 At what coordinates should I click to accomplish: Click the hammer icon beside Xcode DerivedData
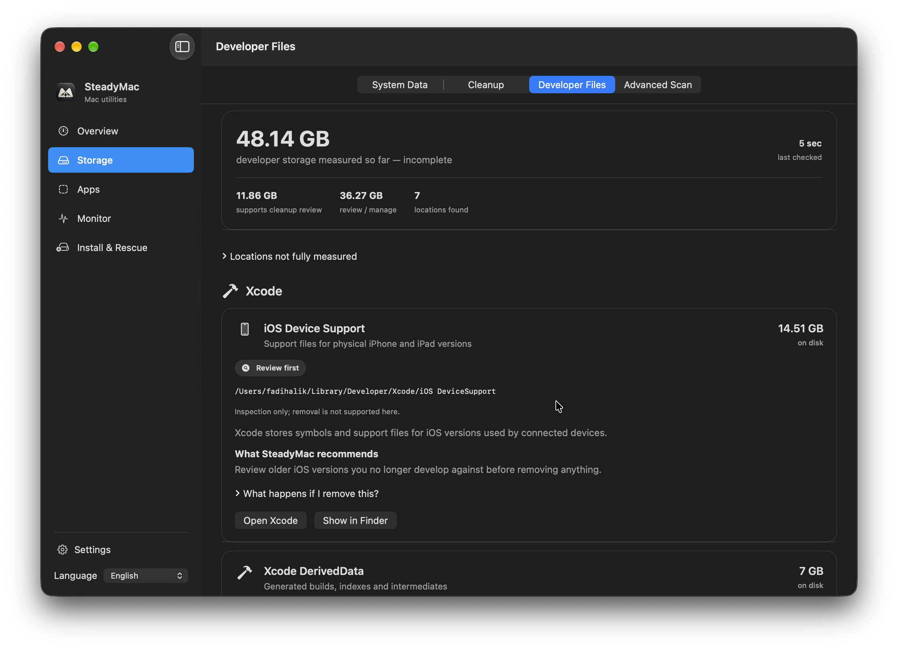[x=244, y=572]
